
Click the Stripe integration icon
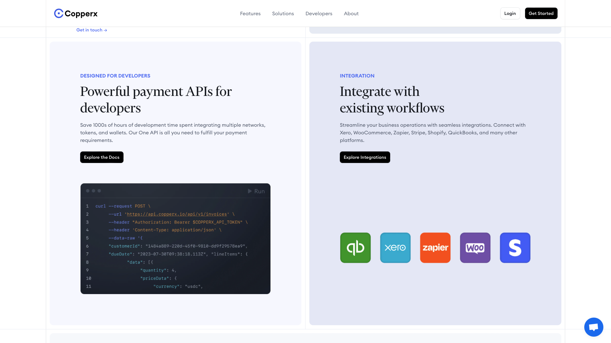tap(515, 248)
